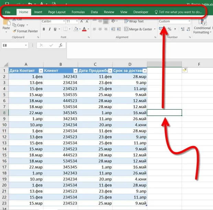This screenshot has width=213, height=210.
Task: Open filter dropdown for Дата Продажба column
Action: pos(110,71)
